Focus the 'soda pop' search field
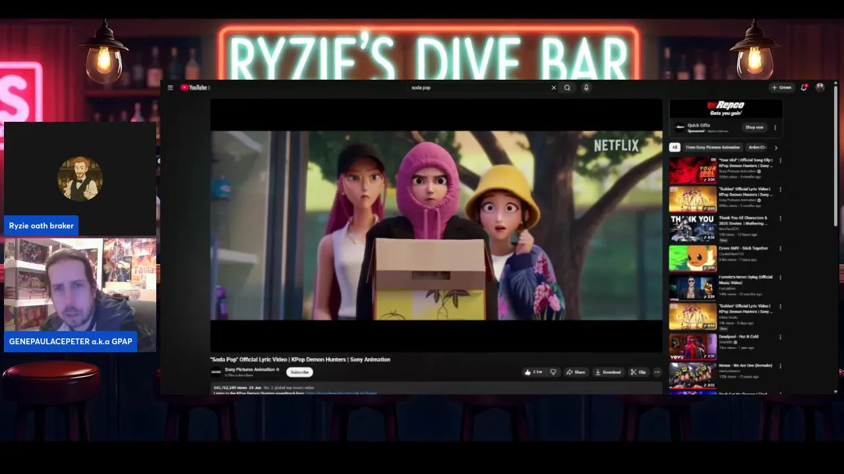 click(480, 88)
